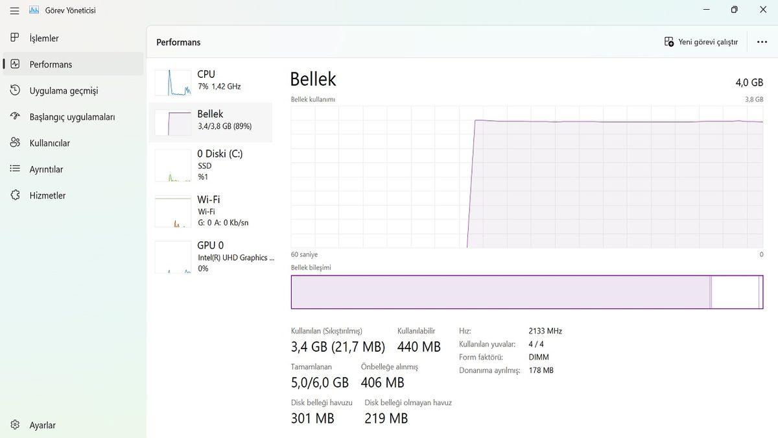Toggle the hamburger navigation menu

[x=14, y=10]
